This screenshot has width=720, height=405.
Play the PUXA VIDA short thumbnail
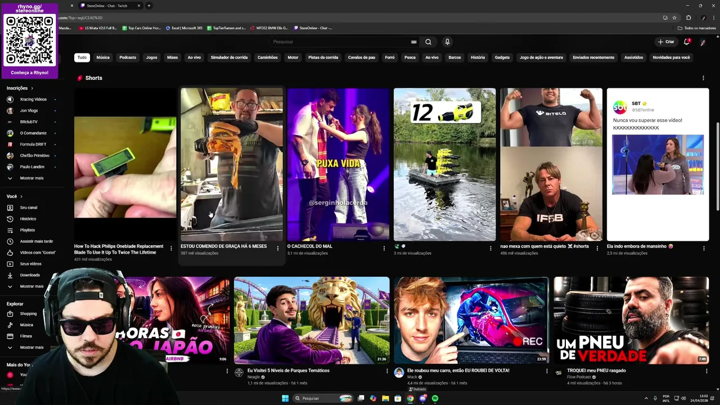(338, 164)
